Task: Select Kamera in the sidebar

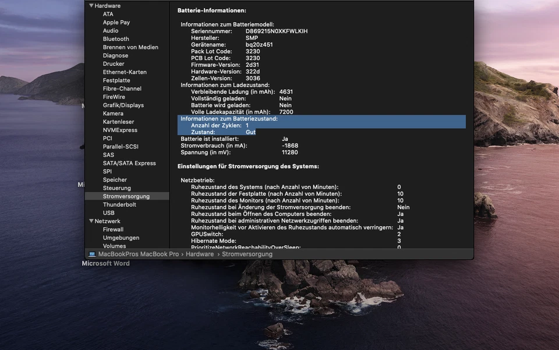Action: [113, 114]
